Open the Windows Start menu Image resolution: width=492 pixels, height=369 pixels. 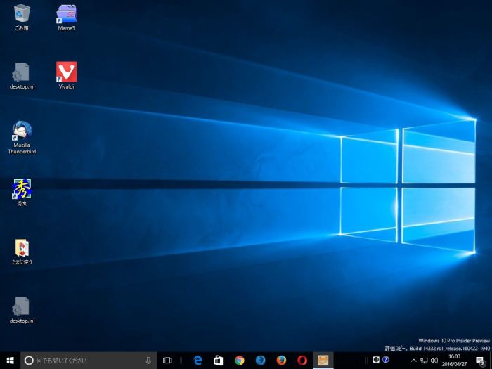pos(10,360)
